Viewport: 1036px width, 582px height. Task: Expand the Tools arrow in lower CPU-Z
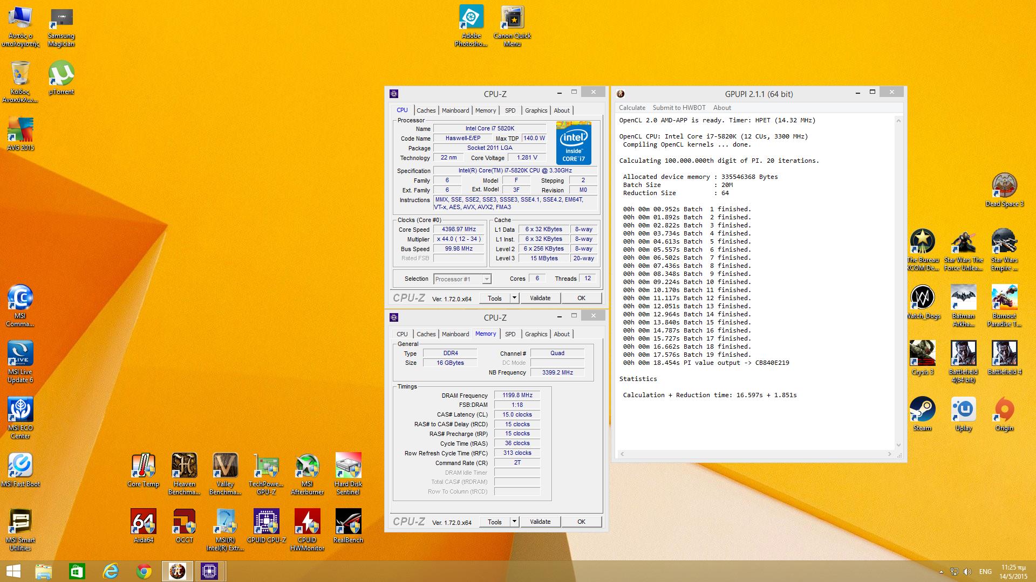tap(514, 522)
